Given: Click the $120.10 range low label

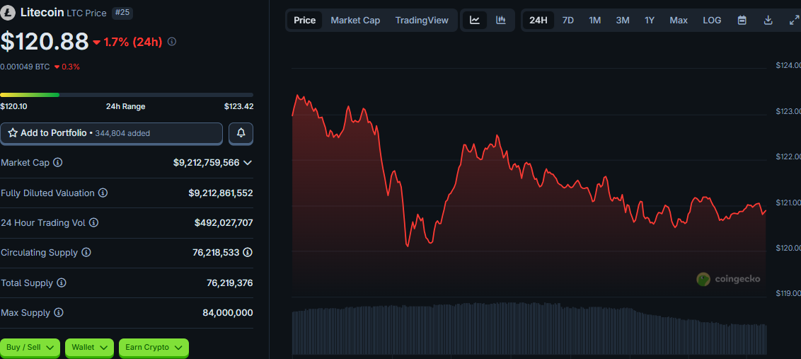Looking at the screenshot, I should click(13, 106).
